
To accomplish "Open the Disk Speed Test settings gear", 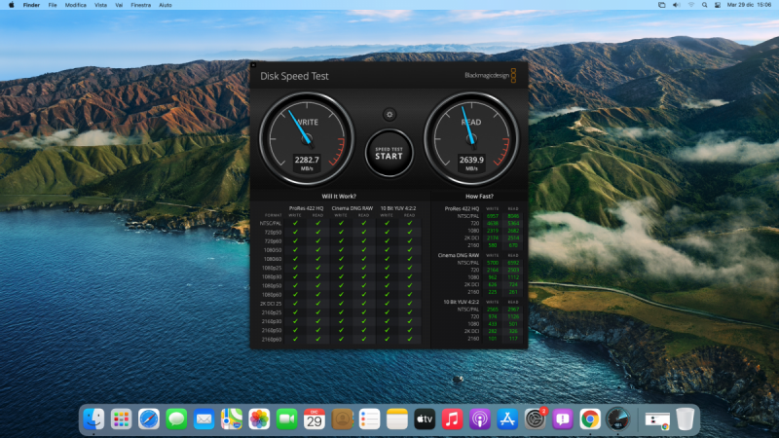I will tap(389, 115).
